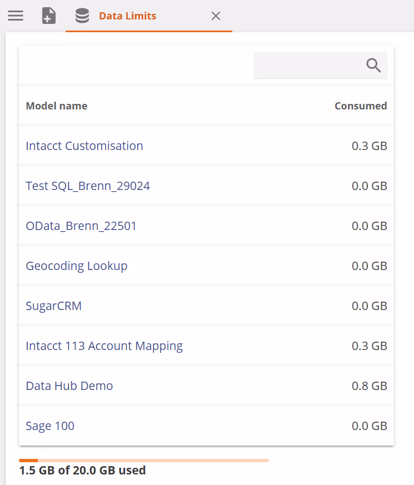Close the Data Limits tab
Image resolution: width=414 pixels, height=485 pixels.
coord(216,16)
